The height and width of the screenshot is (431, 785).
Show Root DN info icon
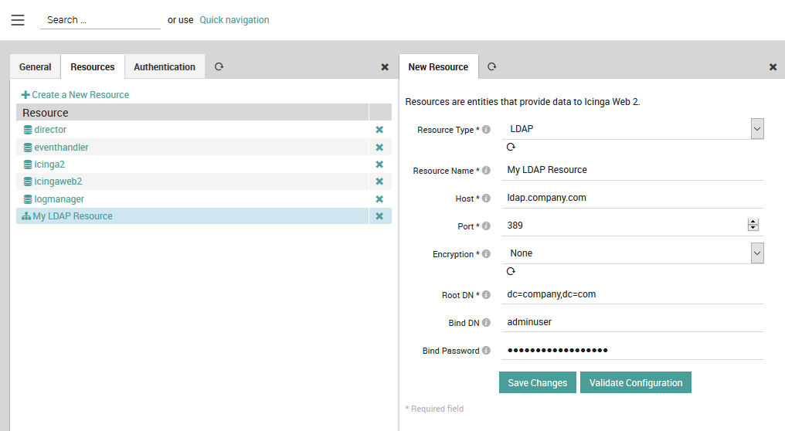point(486,295)
